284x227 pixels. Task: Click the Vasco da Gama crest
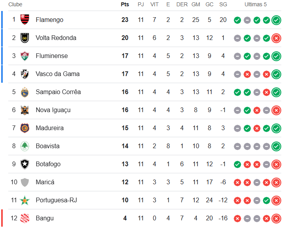click(25, 74)
